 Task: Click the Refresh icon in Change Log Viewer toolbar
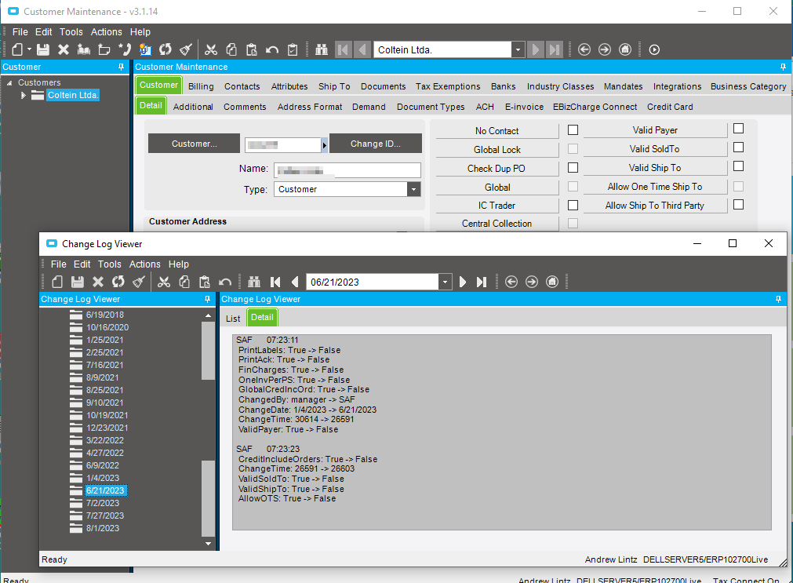(118, 282)
